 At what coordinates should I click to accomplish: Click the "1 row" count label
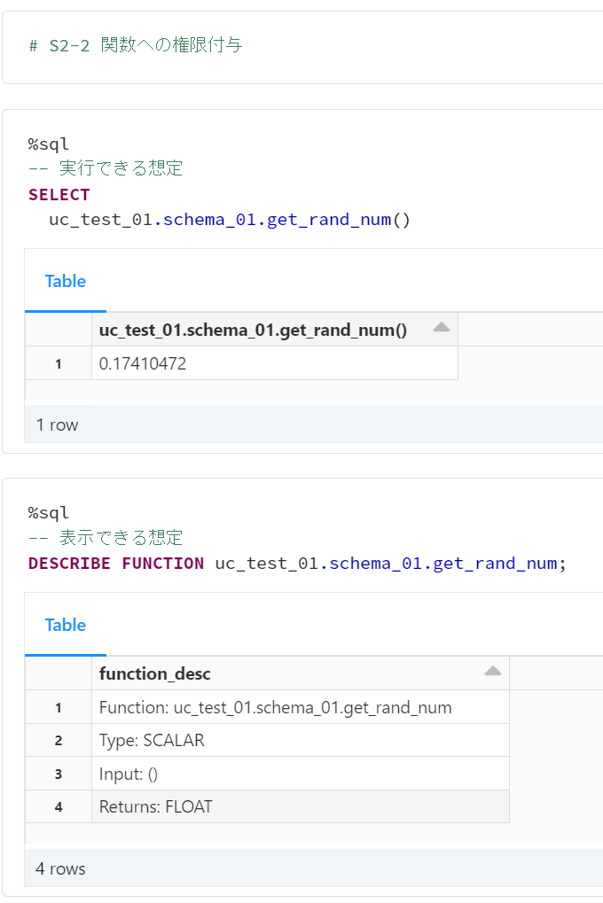[58, 425]
